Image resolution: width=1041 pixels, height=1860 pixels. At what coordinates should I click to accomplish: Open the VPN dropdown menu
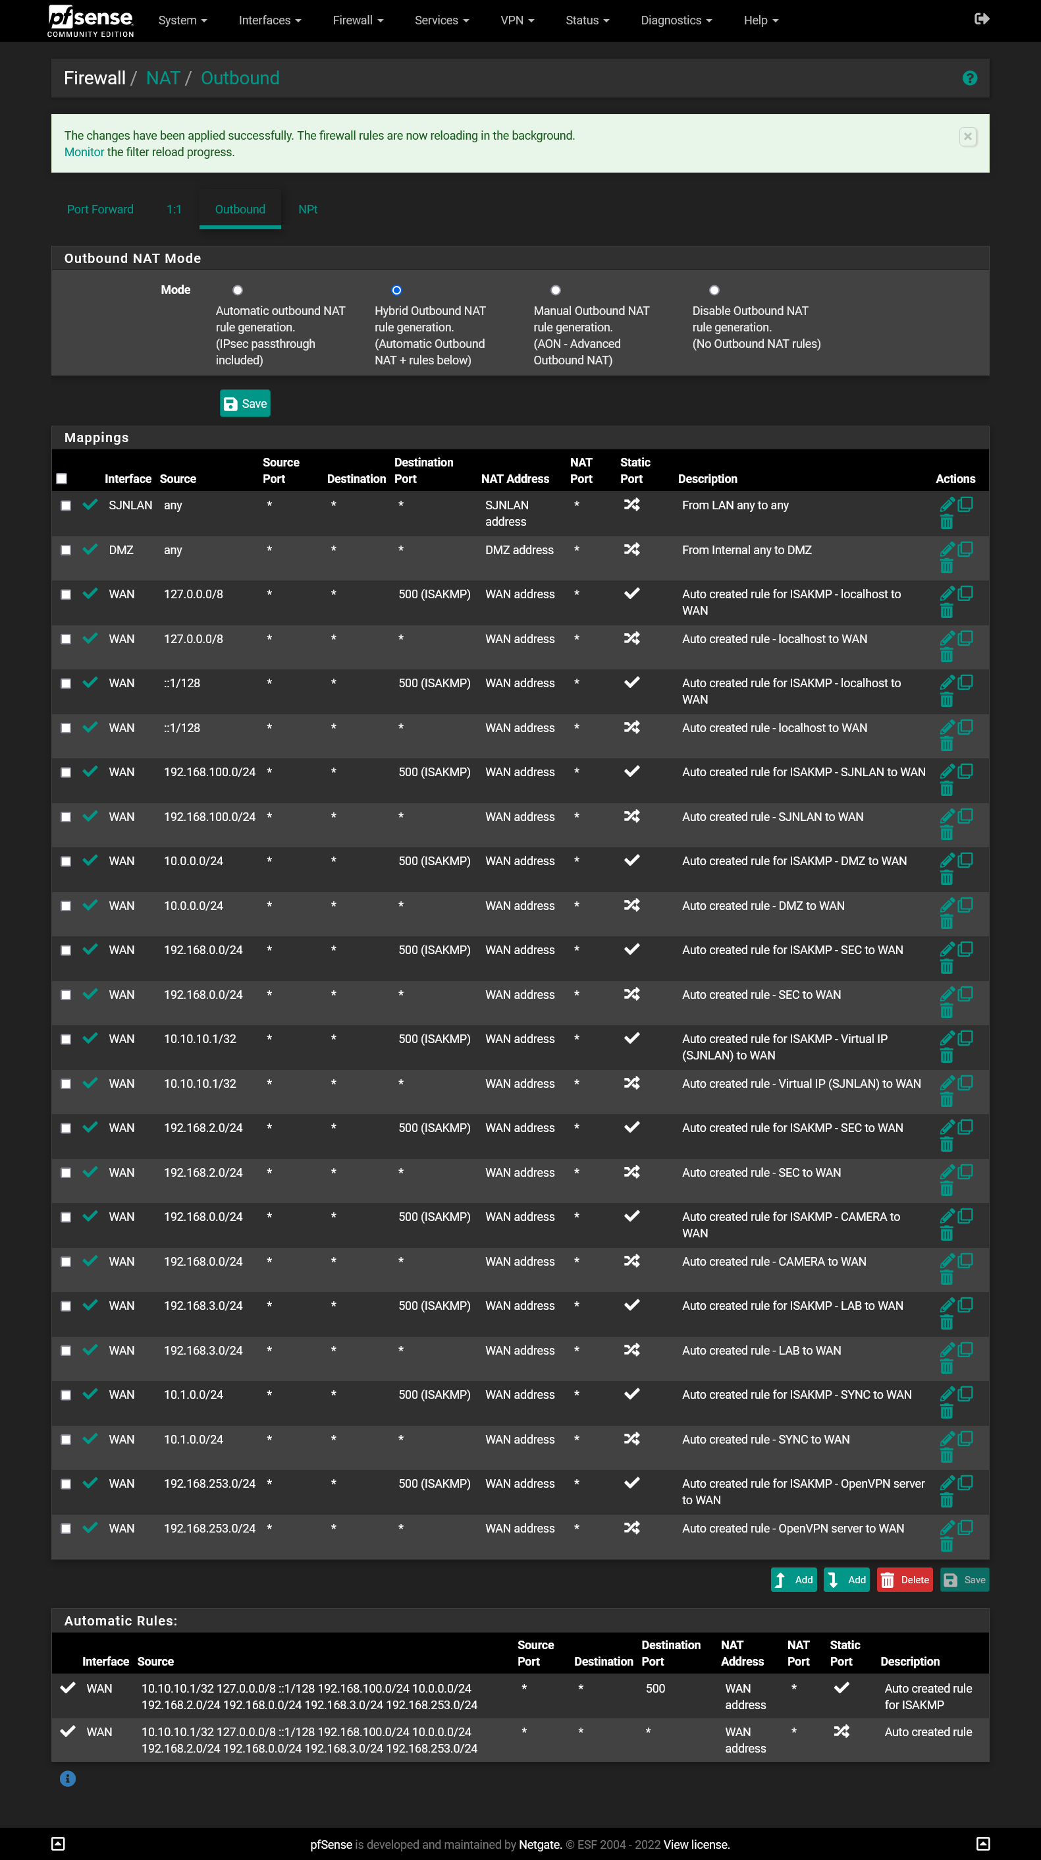tap(518, 20)
